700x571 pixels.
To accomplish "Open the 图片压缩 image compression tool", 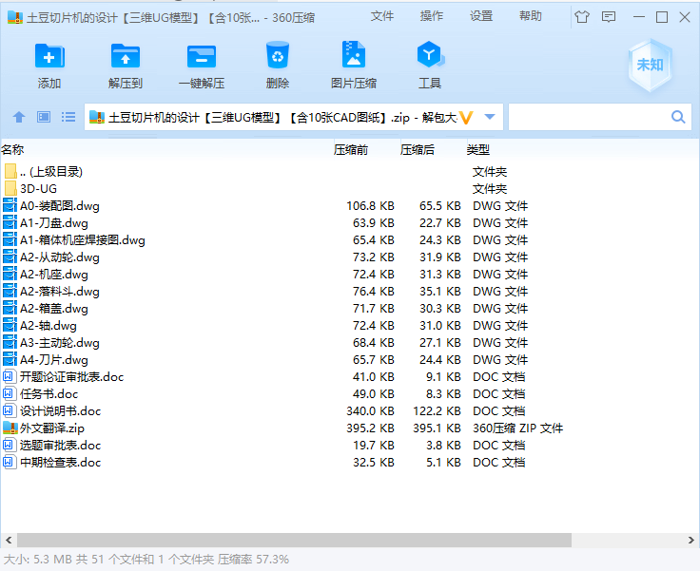I will point(354,54).
